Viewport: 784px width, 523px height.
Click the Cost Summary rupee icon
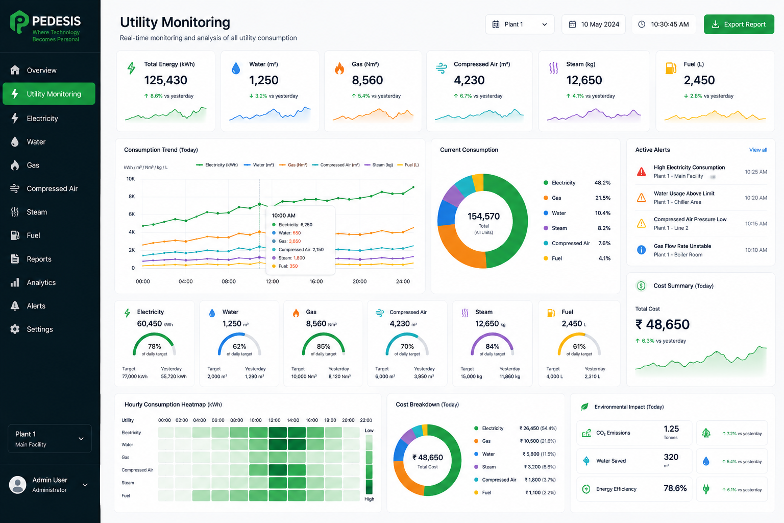point(642,286)
